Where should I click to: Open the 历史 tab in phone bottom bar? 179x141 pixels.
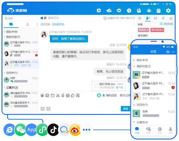coord(160,130)
